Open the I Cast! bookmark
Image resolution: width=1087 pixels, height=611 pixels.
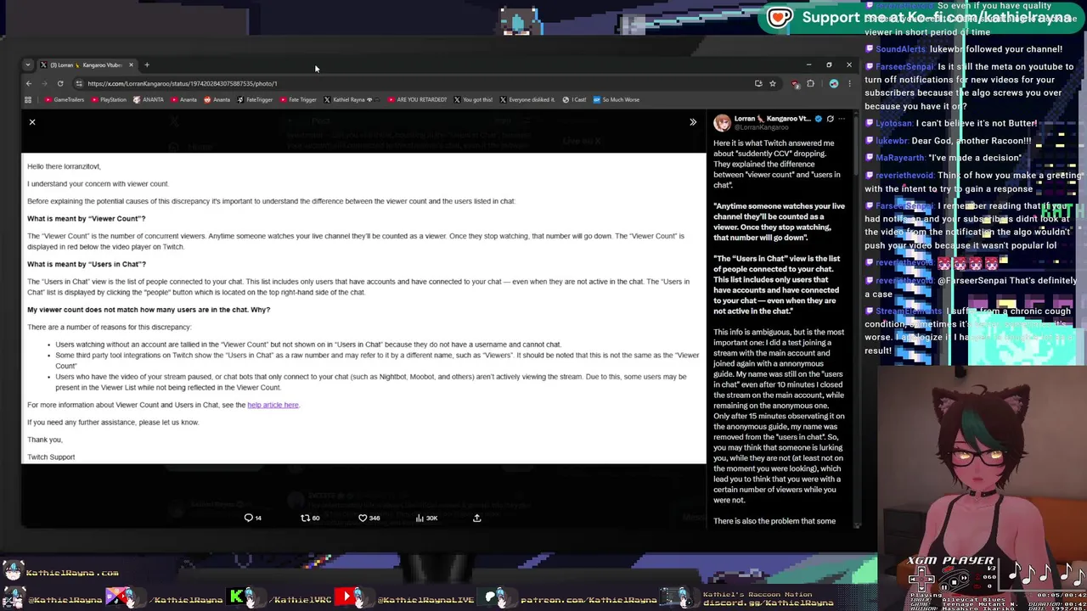pyautogui.click(x=575, y=99)
